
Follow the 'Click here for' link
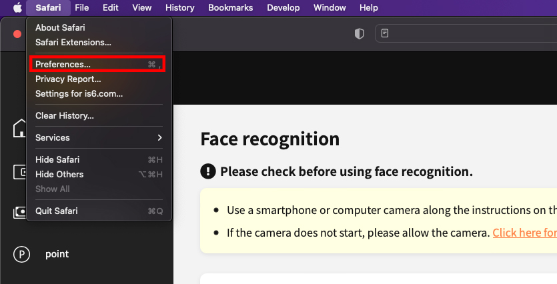[525, 233]
